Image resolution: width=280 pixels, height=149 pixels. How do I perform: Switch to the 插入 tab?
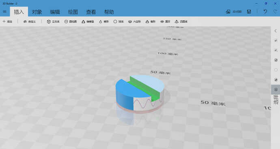(19, 12)
